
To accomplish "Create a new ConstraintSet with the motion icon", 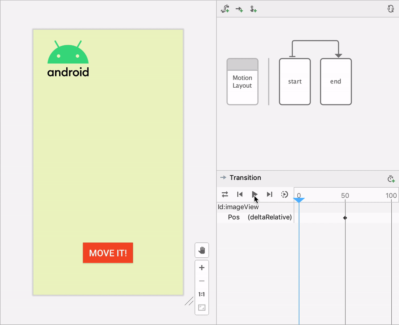I will 225,9.
